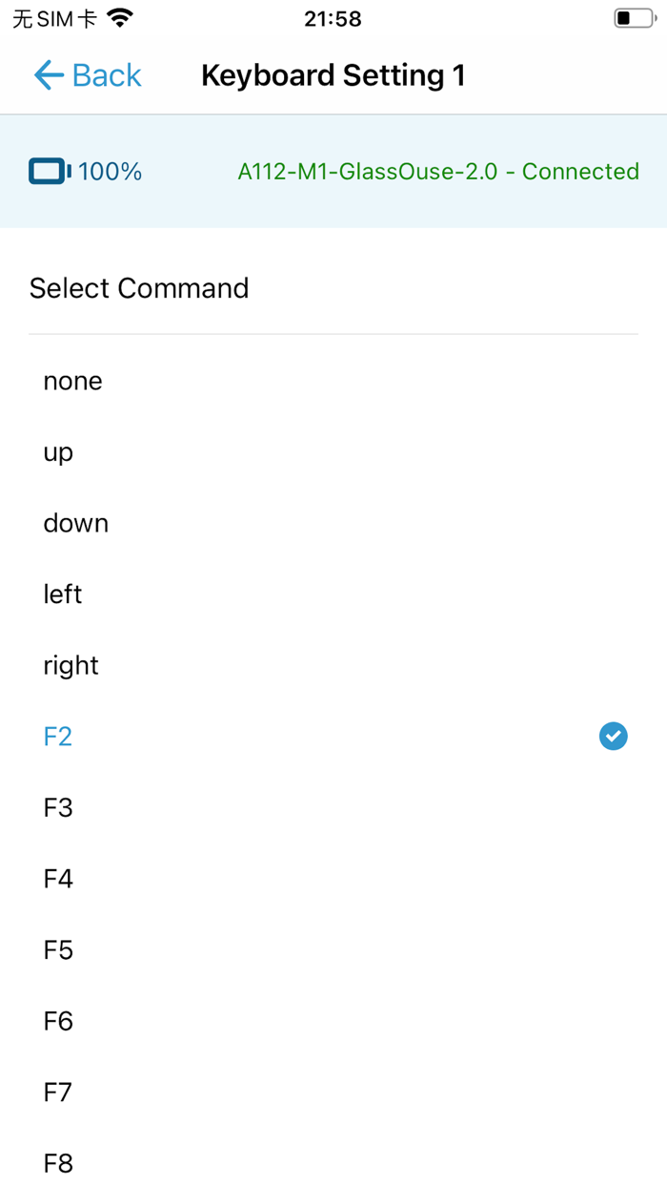The width and height of the screenshot is (667, 1187).
Task: Select F6 from the list
Action: pyautogui.click(x=58, y=1021)
